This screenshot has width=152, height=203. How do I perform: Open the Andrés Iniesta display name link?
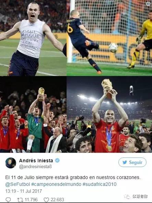click(36, 161)
